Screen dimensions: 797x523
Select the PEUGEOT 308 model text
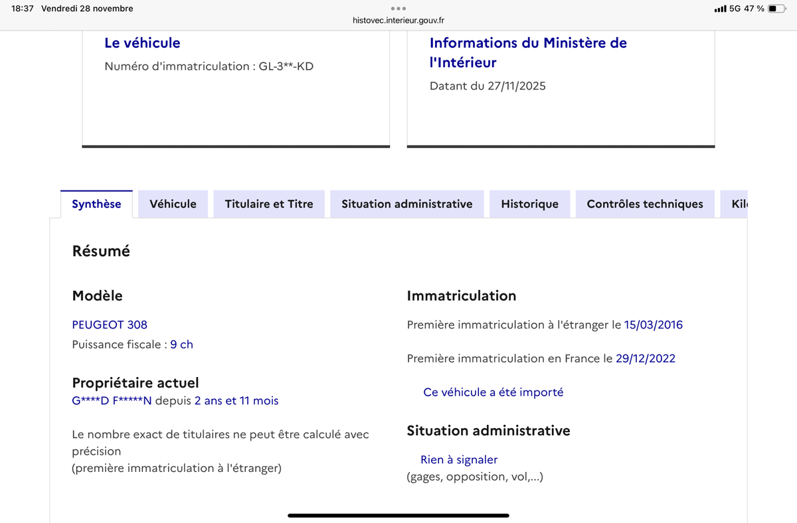[x=110, y=325]
